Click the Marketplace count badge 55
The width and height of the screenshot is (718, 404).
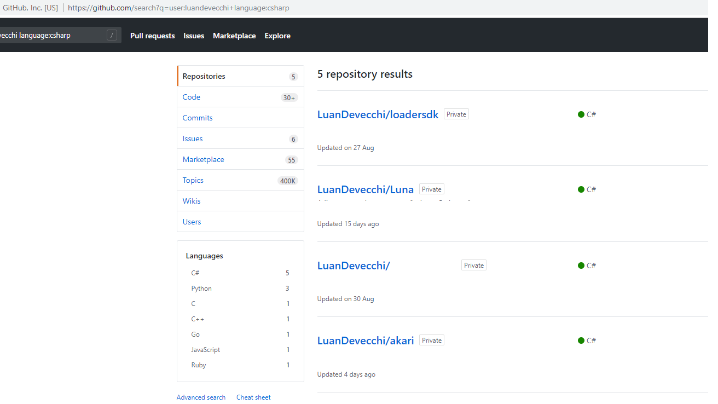click(292, 160)
